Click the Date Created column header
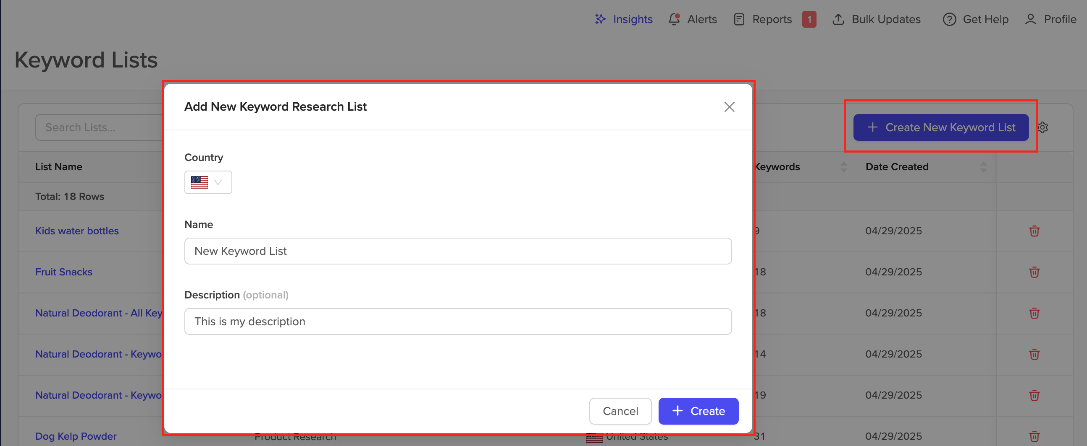Viewport: 1087px width, 446px height. 897,167
